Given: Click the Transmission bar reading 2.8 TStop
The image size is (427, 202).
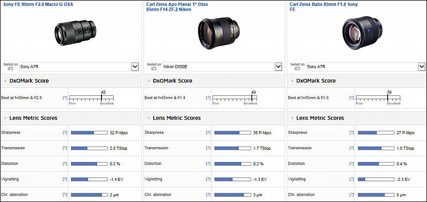Looking at the screenshot, I should point(89,148).
